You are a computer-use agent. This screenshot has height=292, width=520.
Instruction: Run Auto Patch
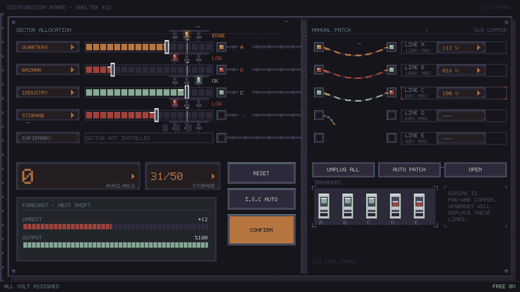[x=409, y=170]
